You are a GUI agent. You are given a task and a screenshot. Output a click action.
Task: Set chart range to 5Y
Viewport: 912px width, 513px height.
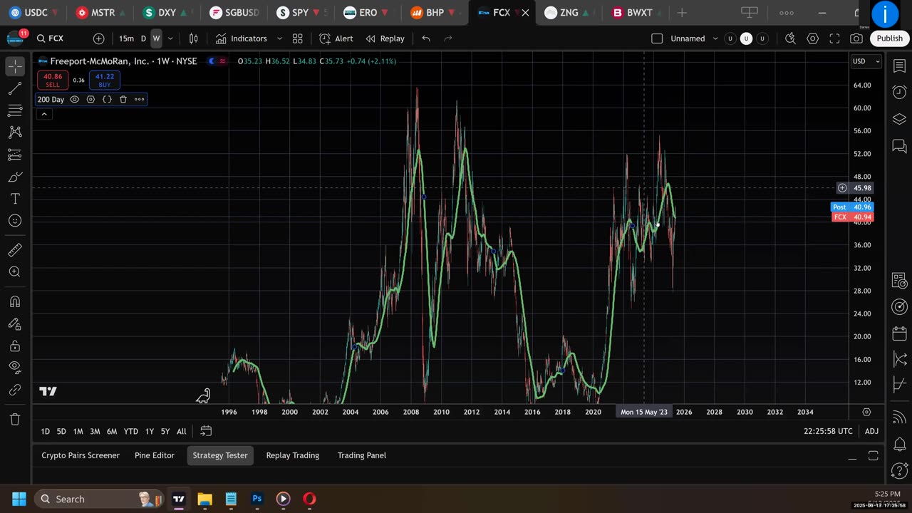(x=165, y=431)
